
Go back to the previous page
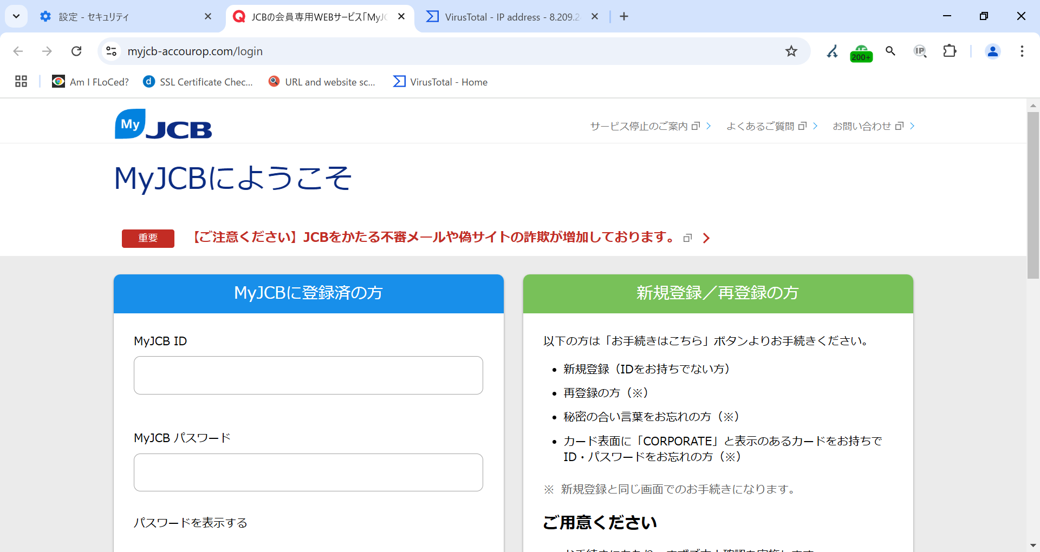coord(18,51)
